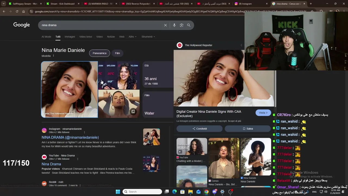The height and width of the screenshot is (196, 348).
Task: Start a voice search with microphone icon
Action: [x=174, y=25]
